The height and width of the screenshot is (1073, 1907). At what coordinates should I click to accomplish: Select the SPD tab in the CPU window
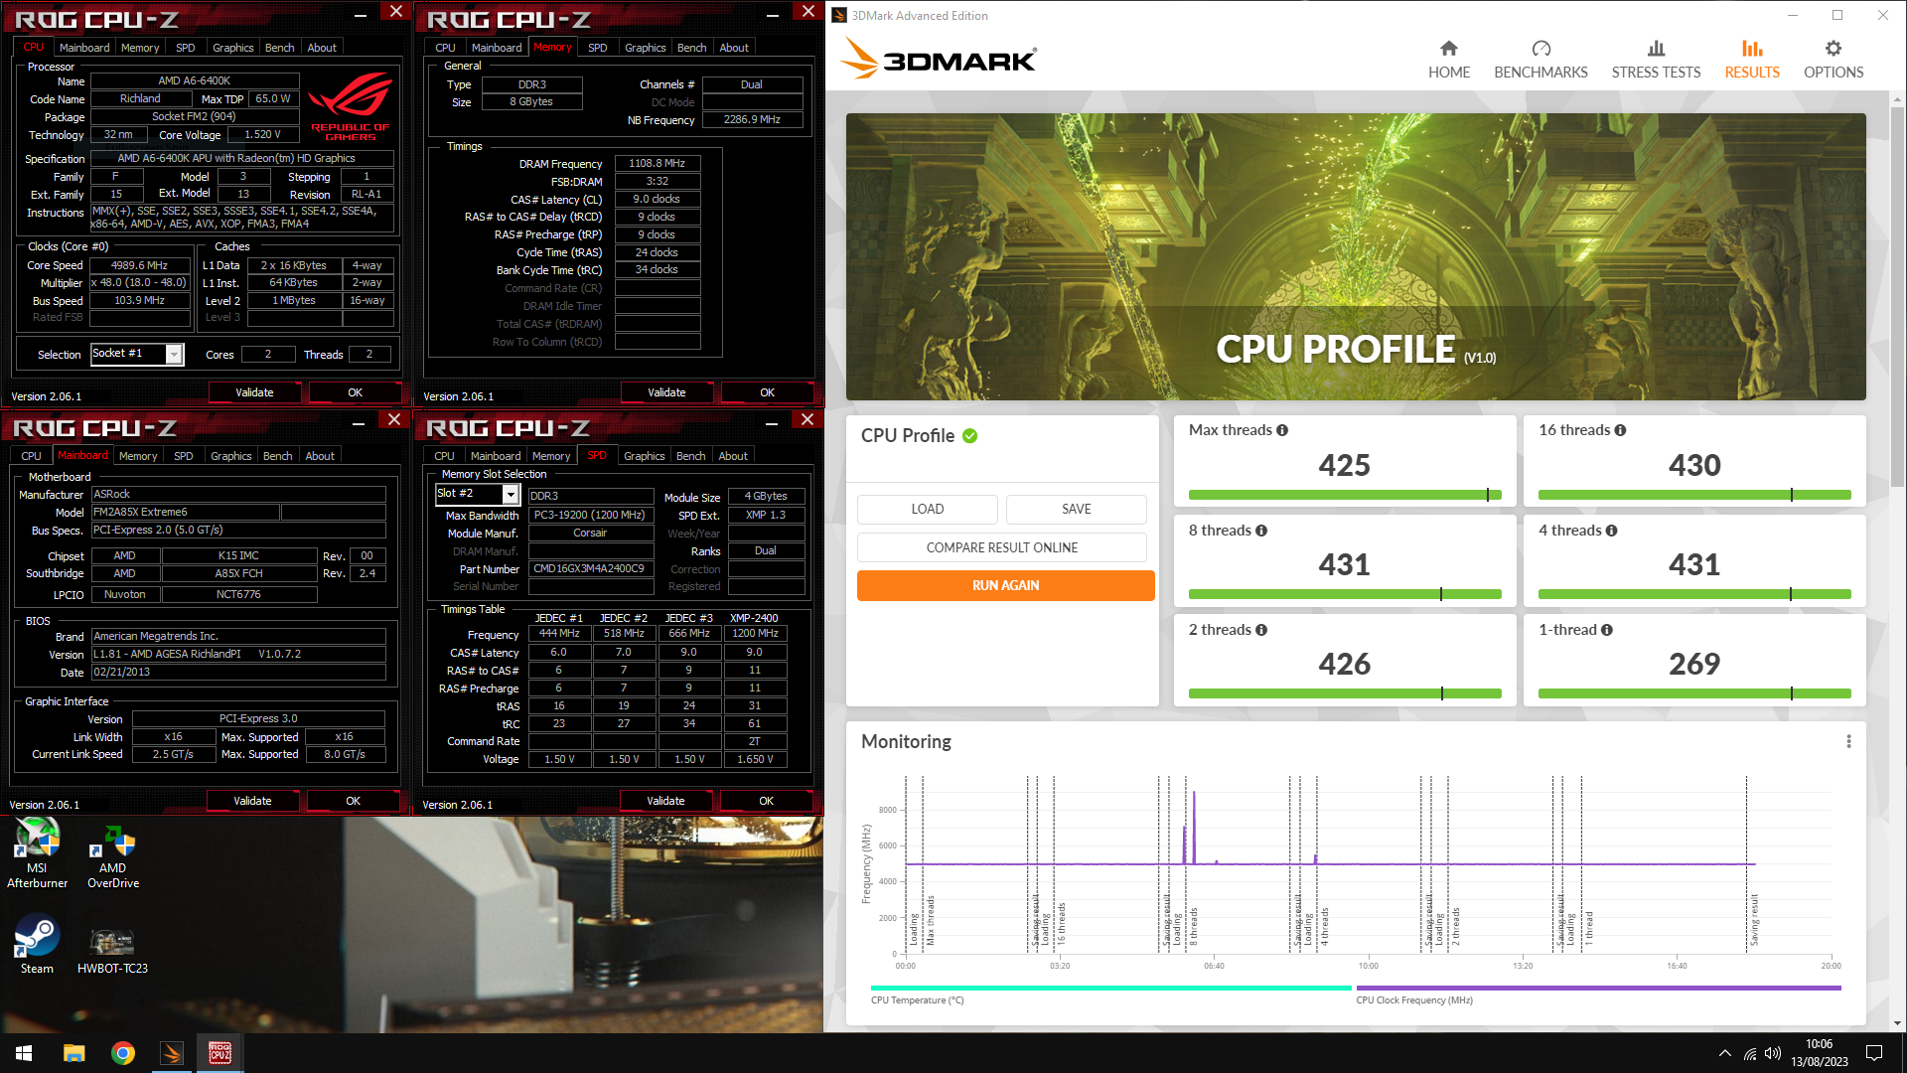click(185, 48)
